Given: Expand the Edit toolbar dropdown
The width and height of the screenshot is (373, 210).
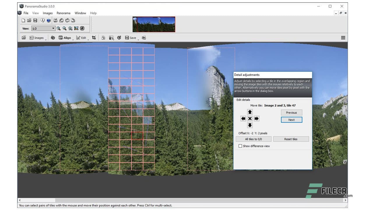Looking at the screenshot, I should click(88, 39).
